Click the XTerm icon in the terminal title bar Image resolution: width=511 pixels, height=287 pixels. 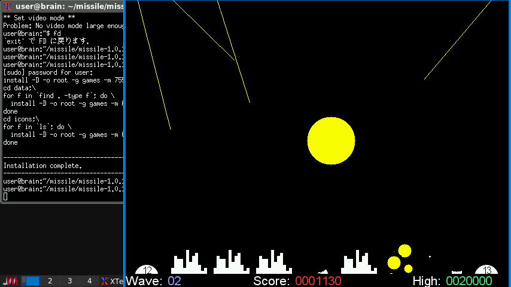8,7
